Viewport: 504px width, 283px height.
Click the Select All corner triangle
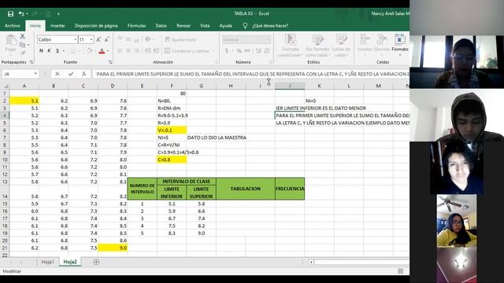click(x=6, y=86)
